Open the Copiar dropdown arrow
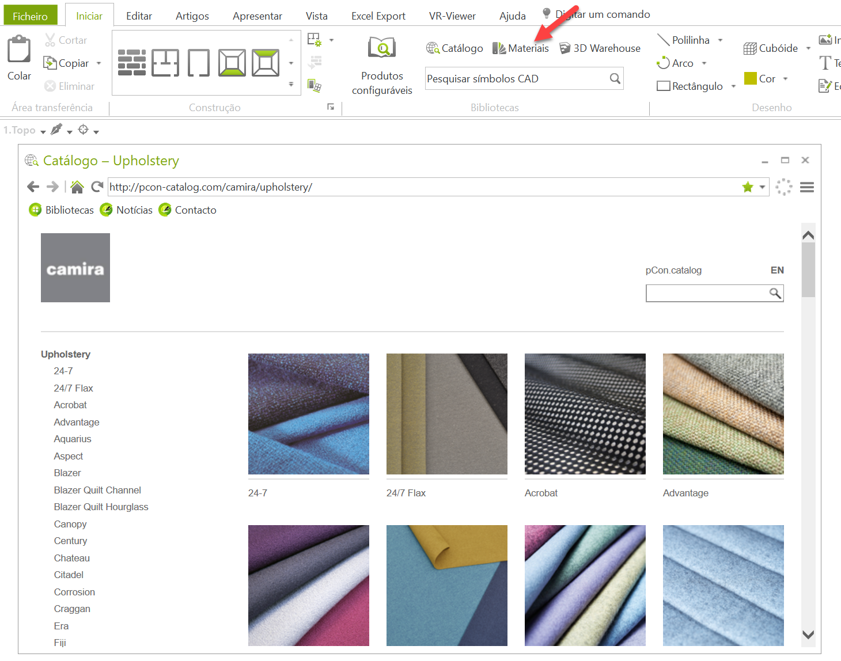 tap(99, 63)
